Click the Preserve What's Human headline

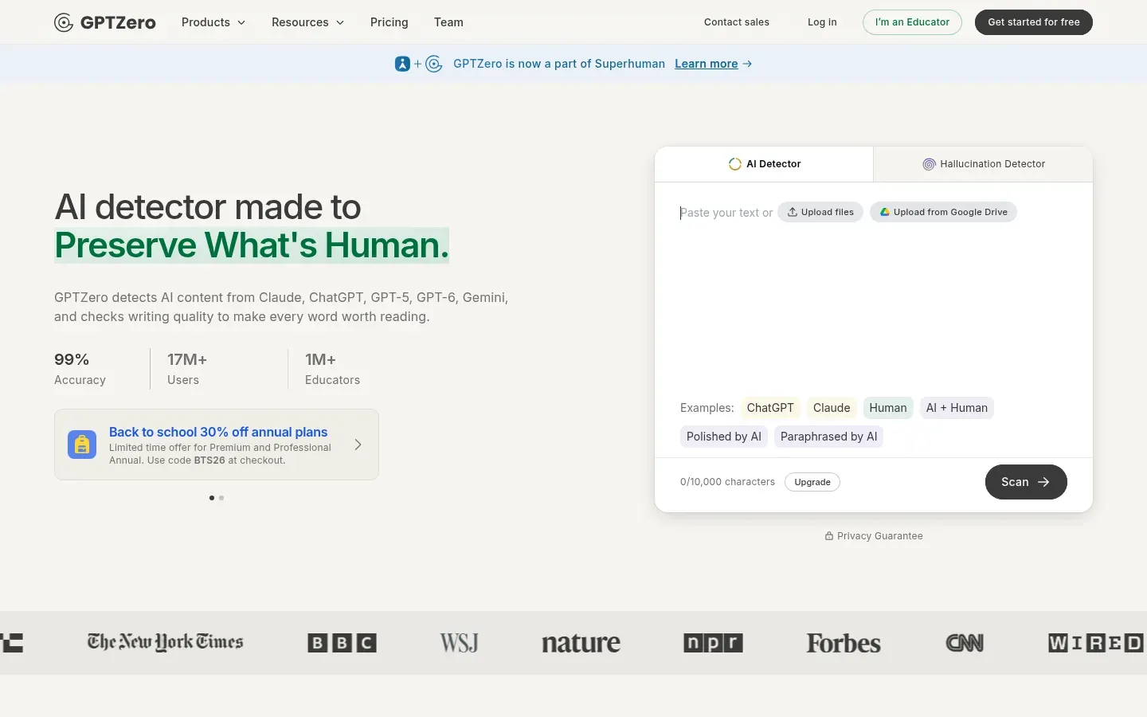pyautogui.click(x=252, y=245)
